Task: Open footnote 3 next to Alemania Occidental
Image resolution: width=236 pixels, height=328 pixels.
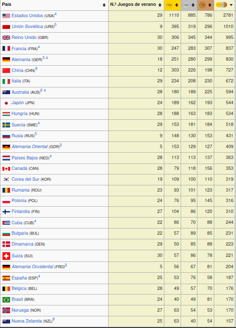Action: tap(65, 265)
